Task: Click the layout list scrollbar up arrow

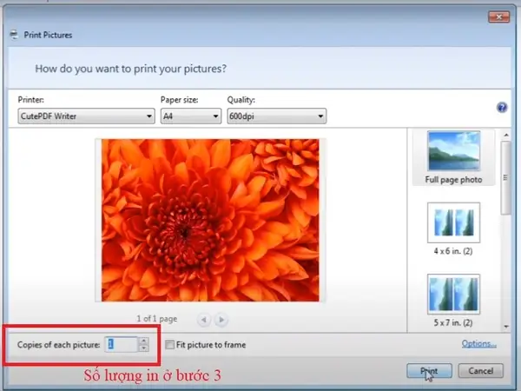Action: coord(506,135)
